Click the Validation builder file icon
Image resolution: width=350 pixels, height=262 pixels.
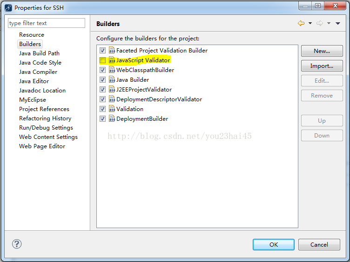112,109
